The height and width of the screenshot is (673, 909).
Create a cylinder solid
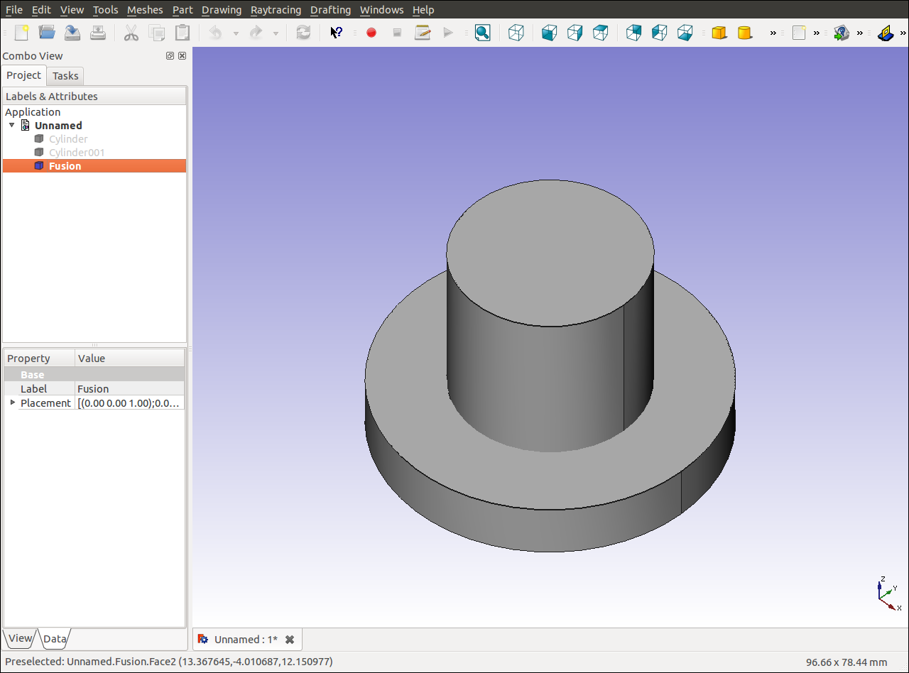click(745, 33)
